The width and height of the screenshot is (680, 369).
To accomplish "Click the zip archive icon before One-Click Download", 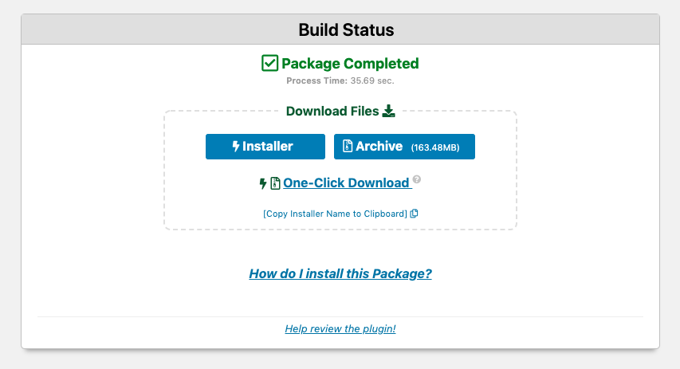I will tap(275, 183).
